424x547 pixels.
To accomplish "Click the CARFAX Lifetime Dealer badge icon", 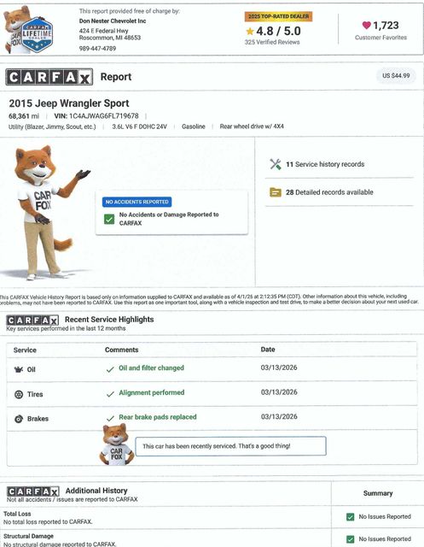I will 37,34.
